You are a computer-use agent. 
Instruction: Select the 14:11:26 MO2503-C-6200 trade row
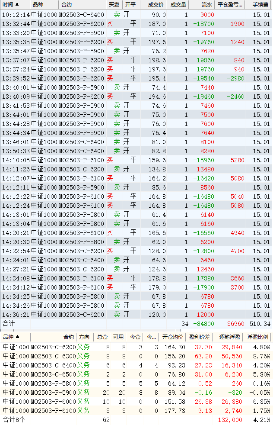coord(136,169)
